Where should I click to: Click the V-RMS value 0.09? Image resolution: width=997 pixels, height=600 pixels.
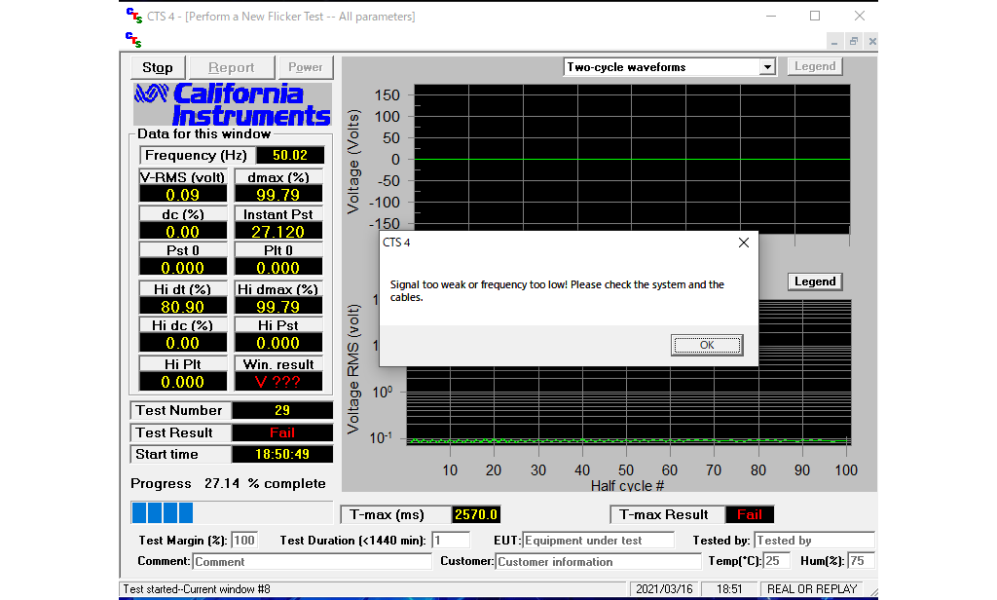tap(183, 195)
